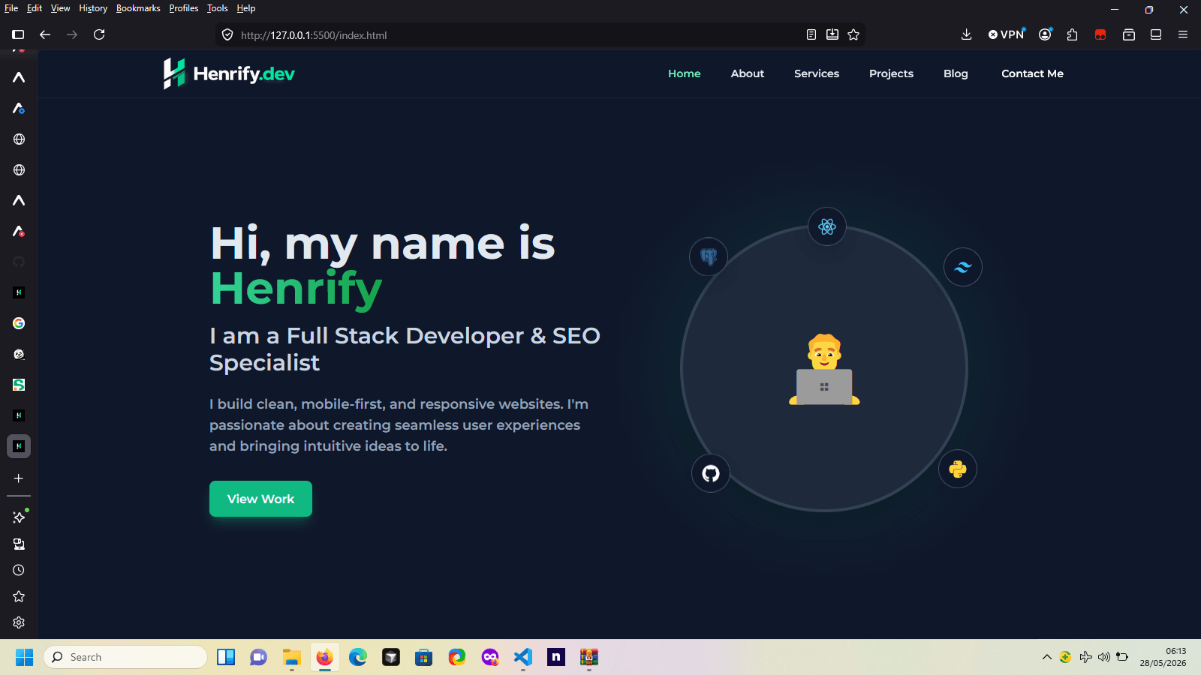Image resolution: width=1201 pixels, height=675 pixels.
Task: Open the Bookmarks menu
Action: pyautogui.click(x=138, y=8)
